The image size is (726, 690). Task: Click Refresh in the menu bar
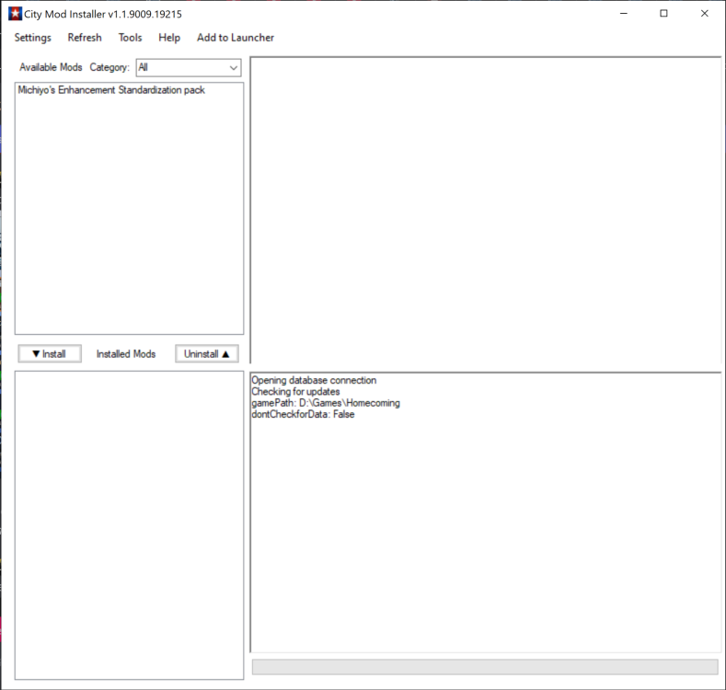click(85, 38)
